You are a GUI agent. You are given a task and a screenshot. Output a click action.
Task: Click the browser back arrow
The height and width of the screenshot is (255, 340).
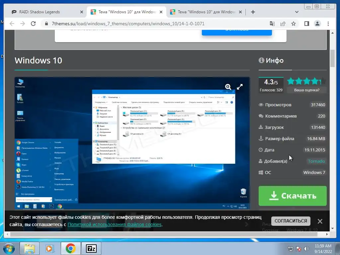click(x=12, y=24)
